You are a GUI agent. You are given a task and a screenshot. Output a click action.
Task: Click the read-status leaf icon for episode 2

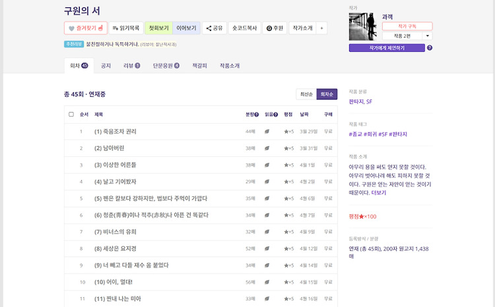(267, 148)
